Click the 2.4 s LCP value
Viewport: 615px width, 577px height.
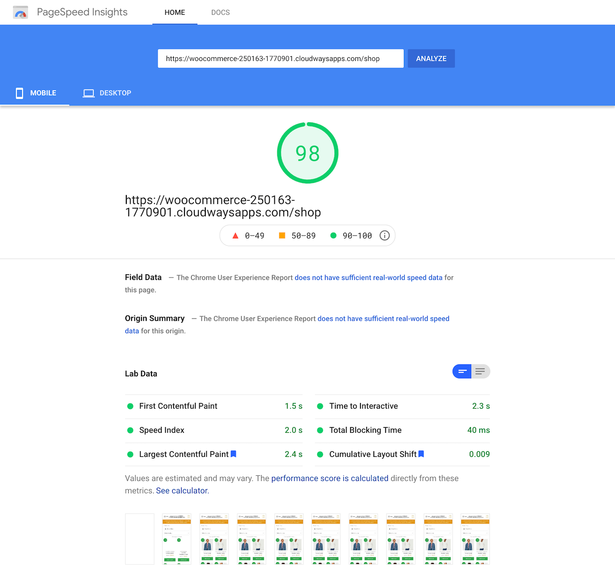point(293,455)
